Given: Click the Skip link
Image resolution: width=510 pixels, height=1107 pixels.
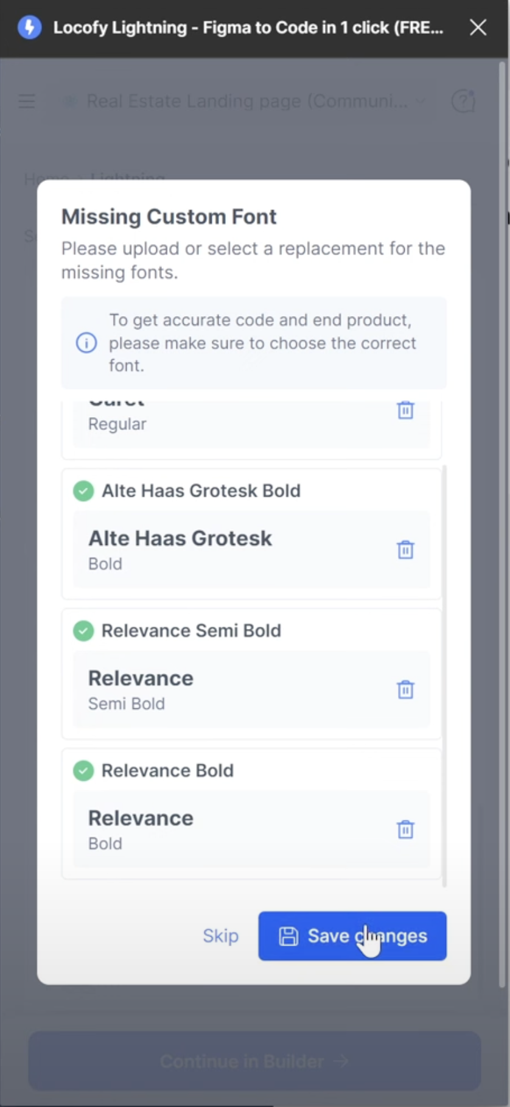Looking at the screenshot, I should pos(220,936).
